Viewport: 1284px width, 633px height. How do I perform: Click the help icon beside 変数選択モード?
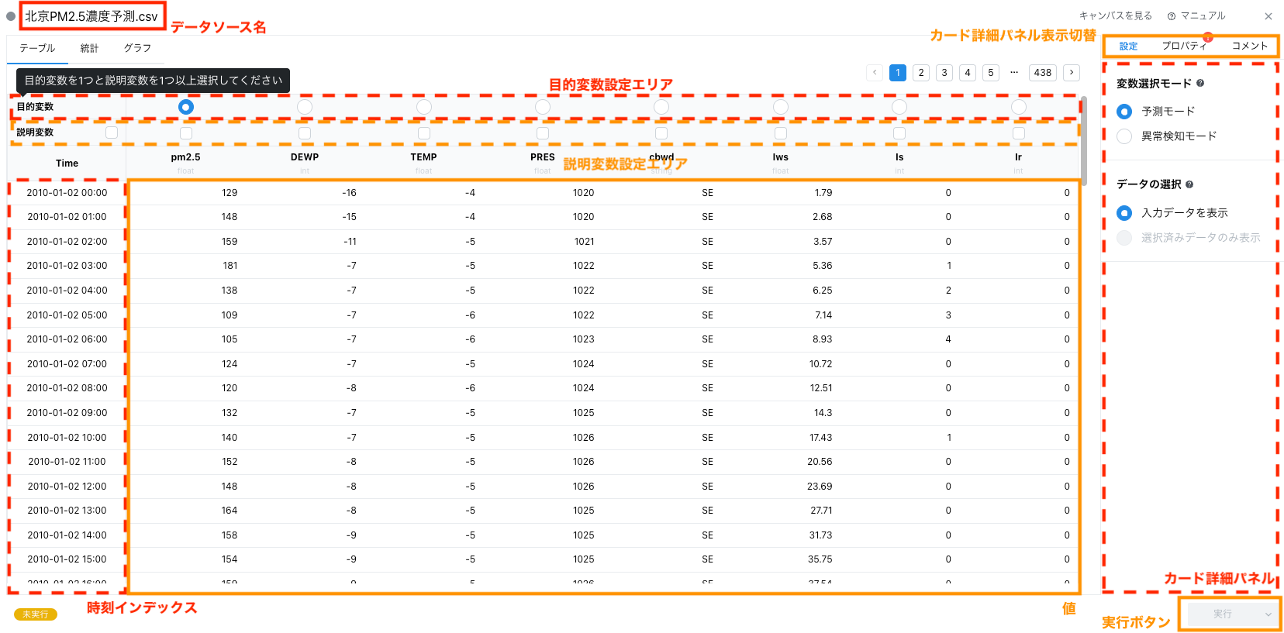1200,83
